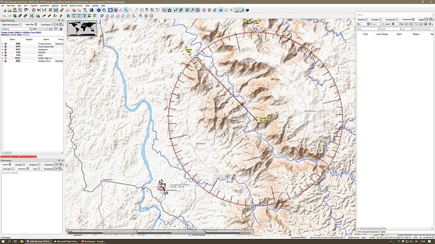Click the box on search Airports tab
This screenshot has width=435, height=244.
366,19
